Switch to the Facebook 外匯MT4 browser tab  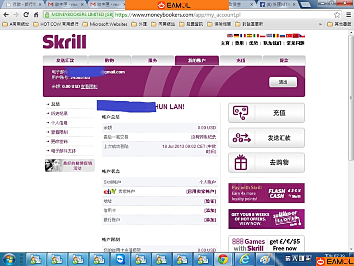278,5
